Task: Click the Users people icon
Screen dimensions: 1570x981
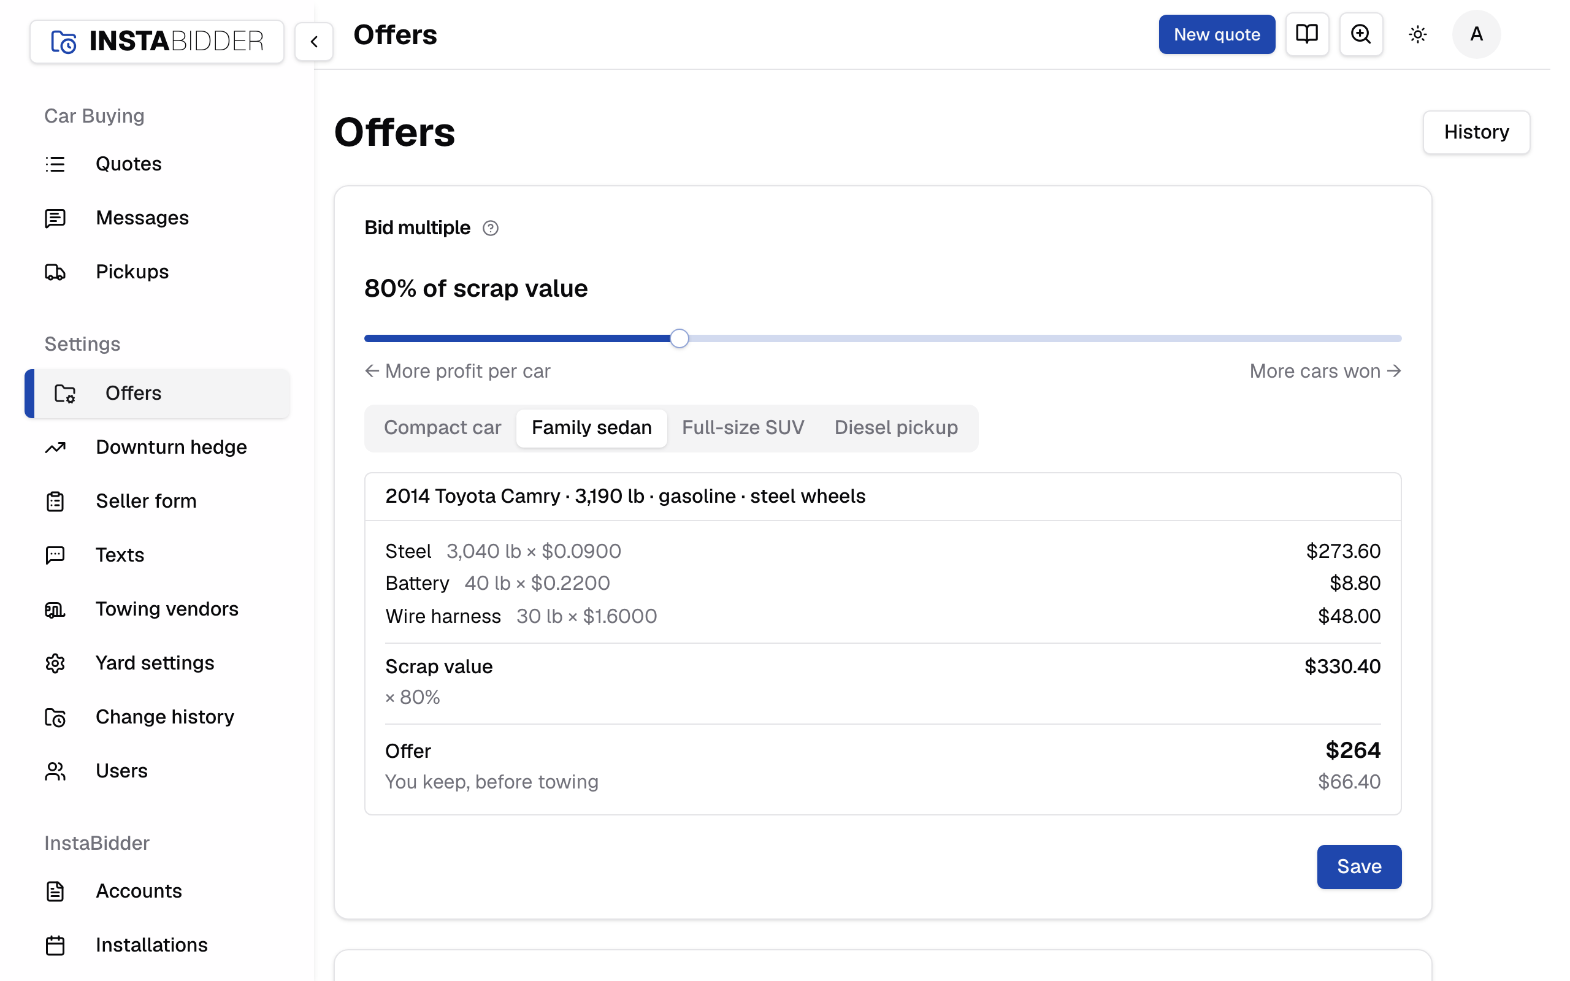Action: (x=55, y=771)
